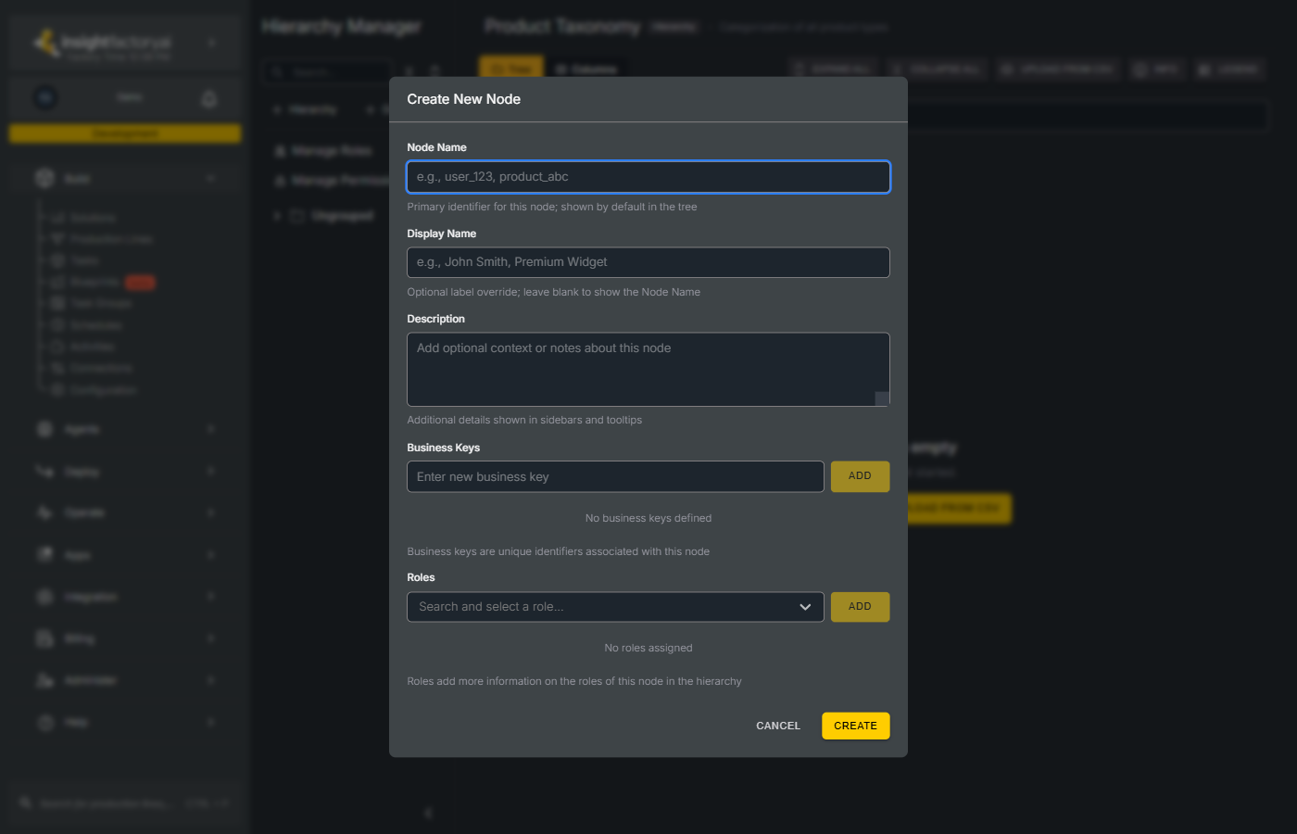This screenshot has width=1297, height=834.
Task: Switch to the Tree tab
Action: 511,68
